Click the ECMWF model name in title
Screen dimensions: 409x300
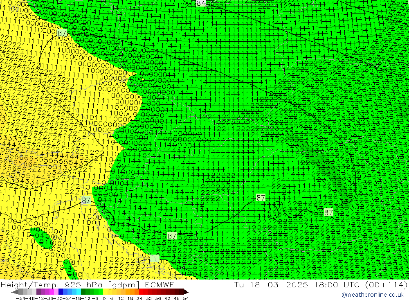159,285
